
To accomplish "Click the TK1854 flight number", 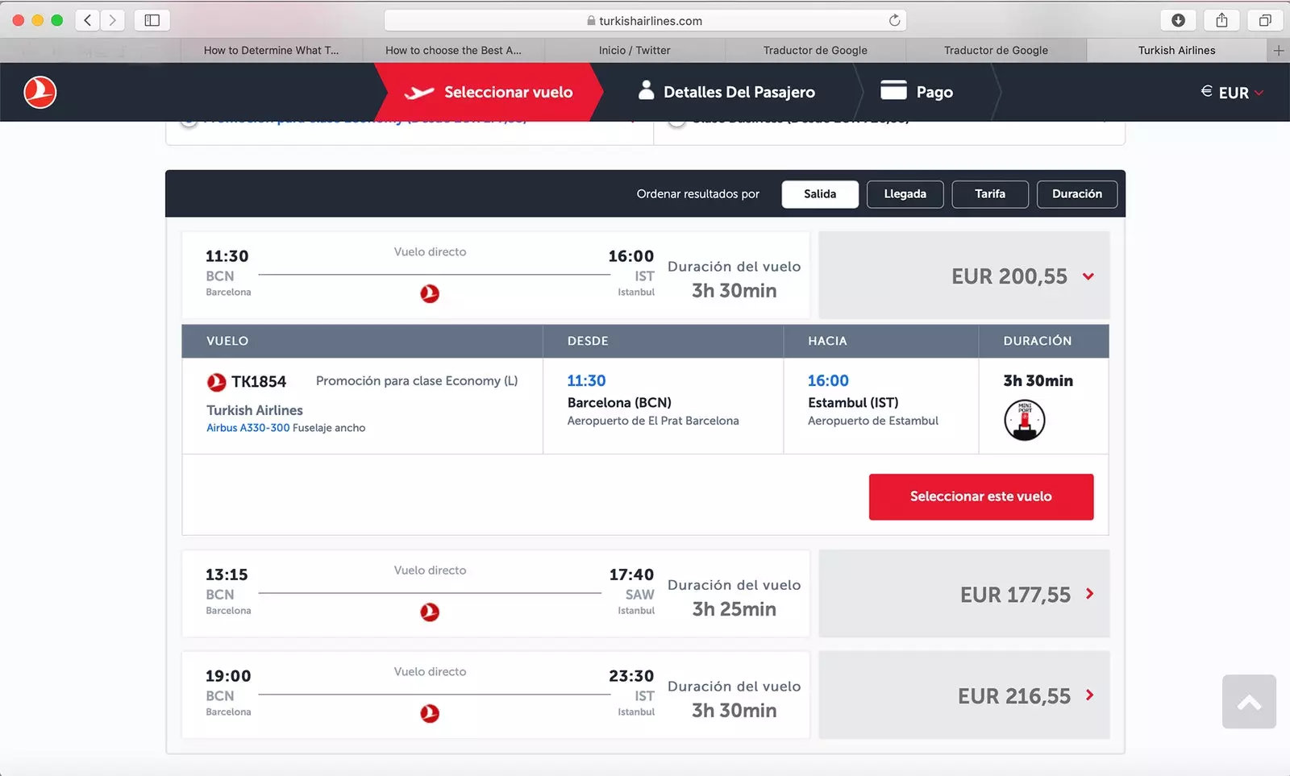I will [259, 382].
